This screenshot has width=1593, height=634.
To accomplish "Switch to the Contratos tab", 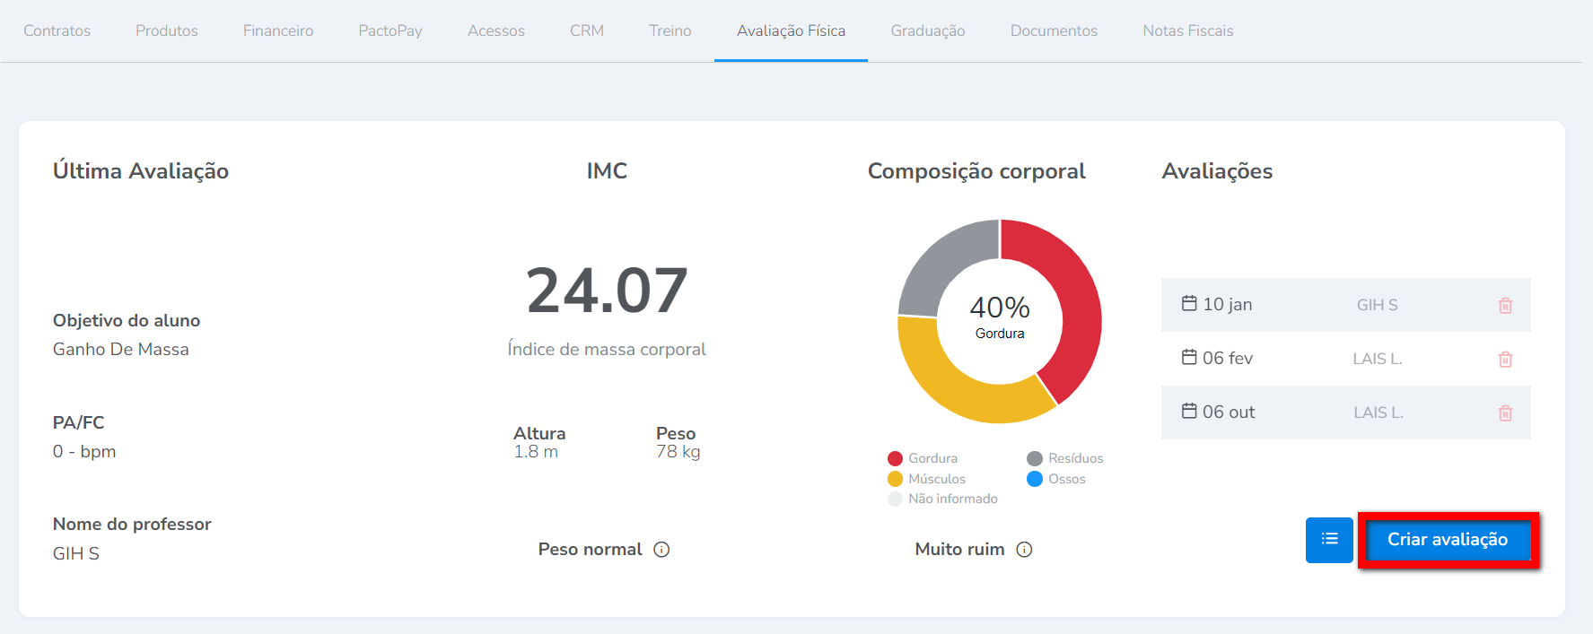I will coord(57,30).
